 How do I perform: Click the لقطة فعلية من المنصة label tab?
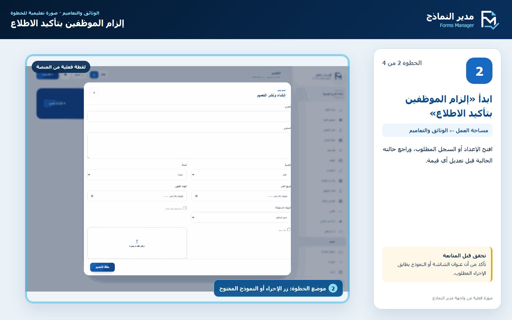pyautogui.click(x=61, y=67)
